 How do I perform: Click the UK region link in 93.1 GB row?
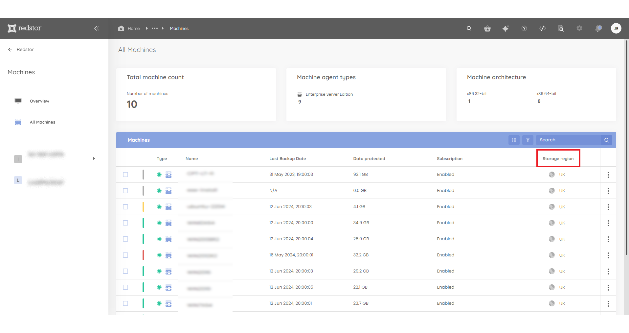pos(562,175)
